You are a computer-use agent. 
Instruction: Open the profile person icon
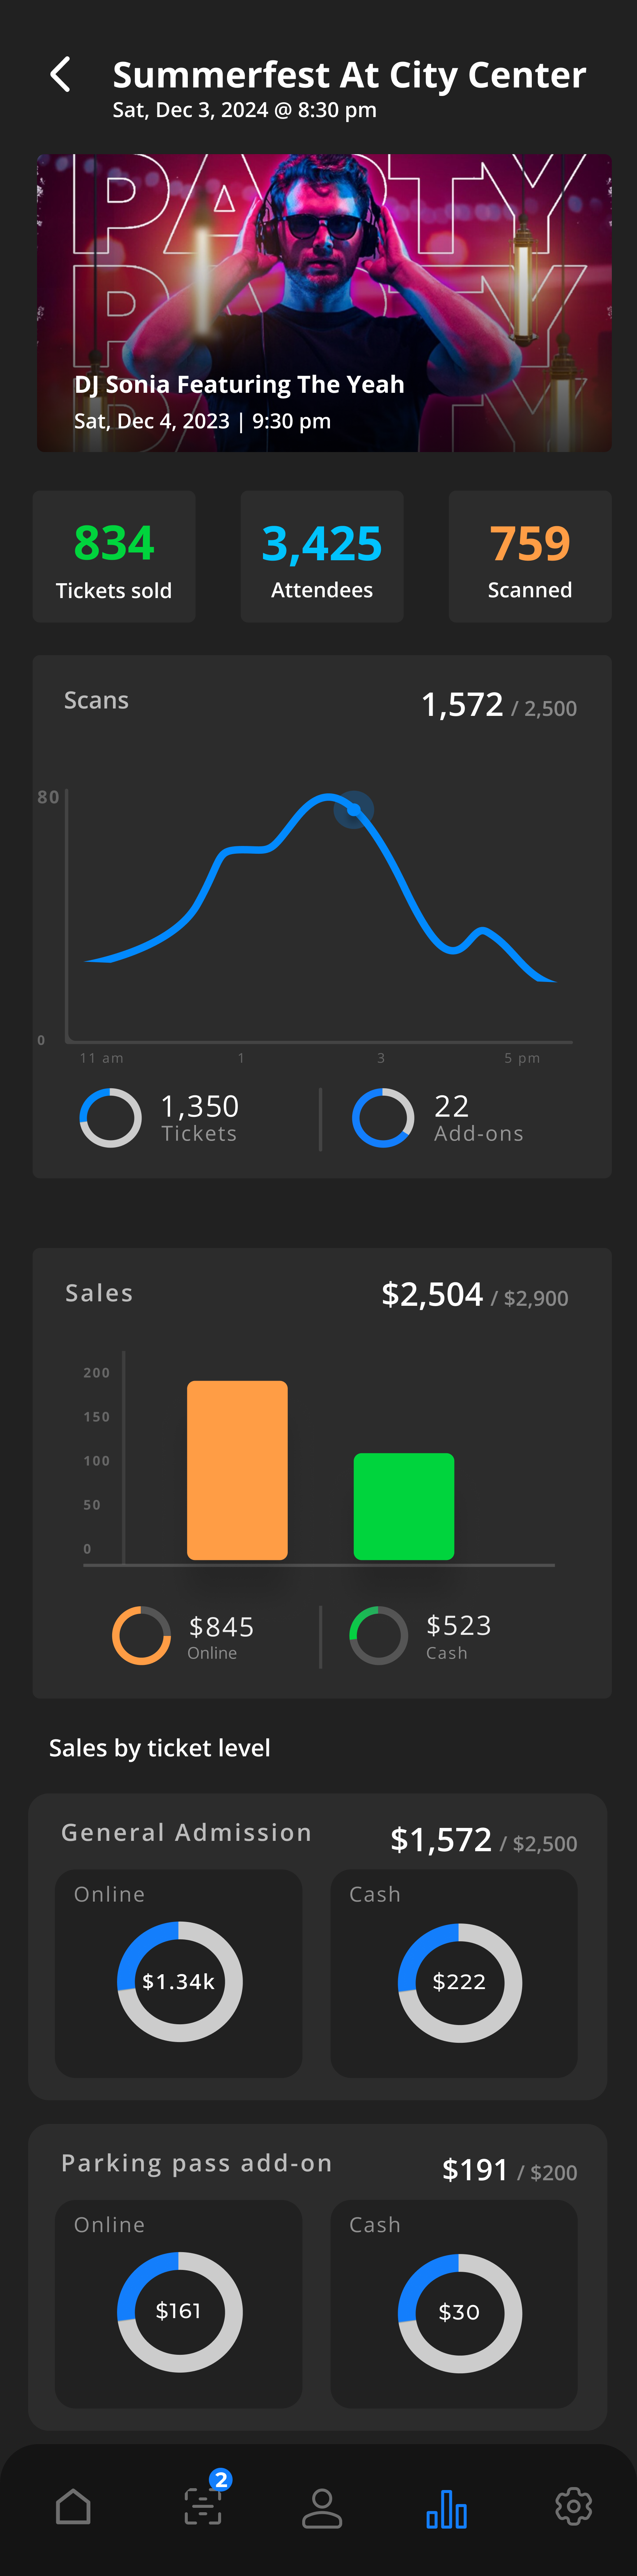coord(322,2508)
